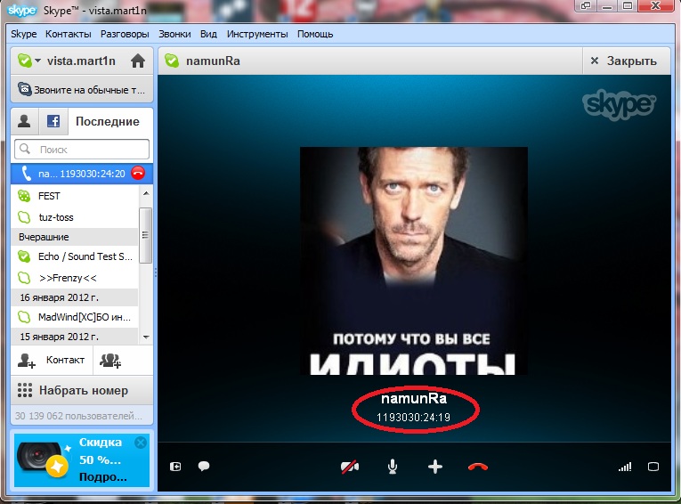Switch to the Facebook tab
Screen dimensions: 681x504
[x=53, y=121]
